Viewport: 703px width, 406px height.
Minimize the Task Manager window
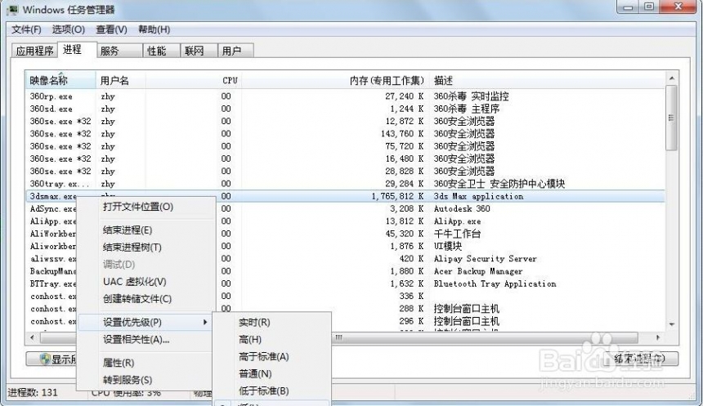point(628,7)
